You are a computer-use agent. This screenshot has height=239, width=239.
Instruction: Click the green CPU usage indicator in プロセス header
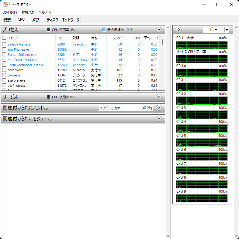49,30
